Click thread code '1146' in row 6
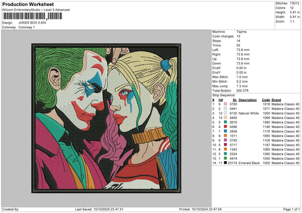The image size is (302, 213). pyautogui.click(x=266, y=127)
